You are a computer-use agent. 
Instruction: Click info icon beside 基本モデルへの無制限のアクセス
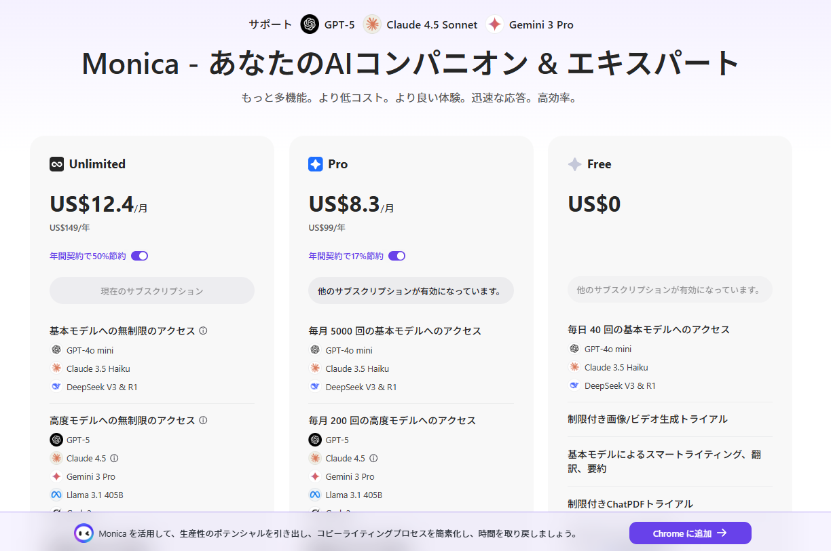pyautogui.click(x=203, y=331)
